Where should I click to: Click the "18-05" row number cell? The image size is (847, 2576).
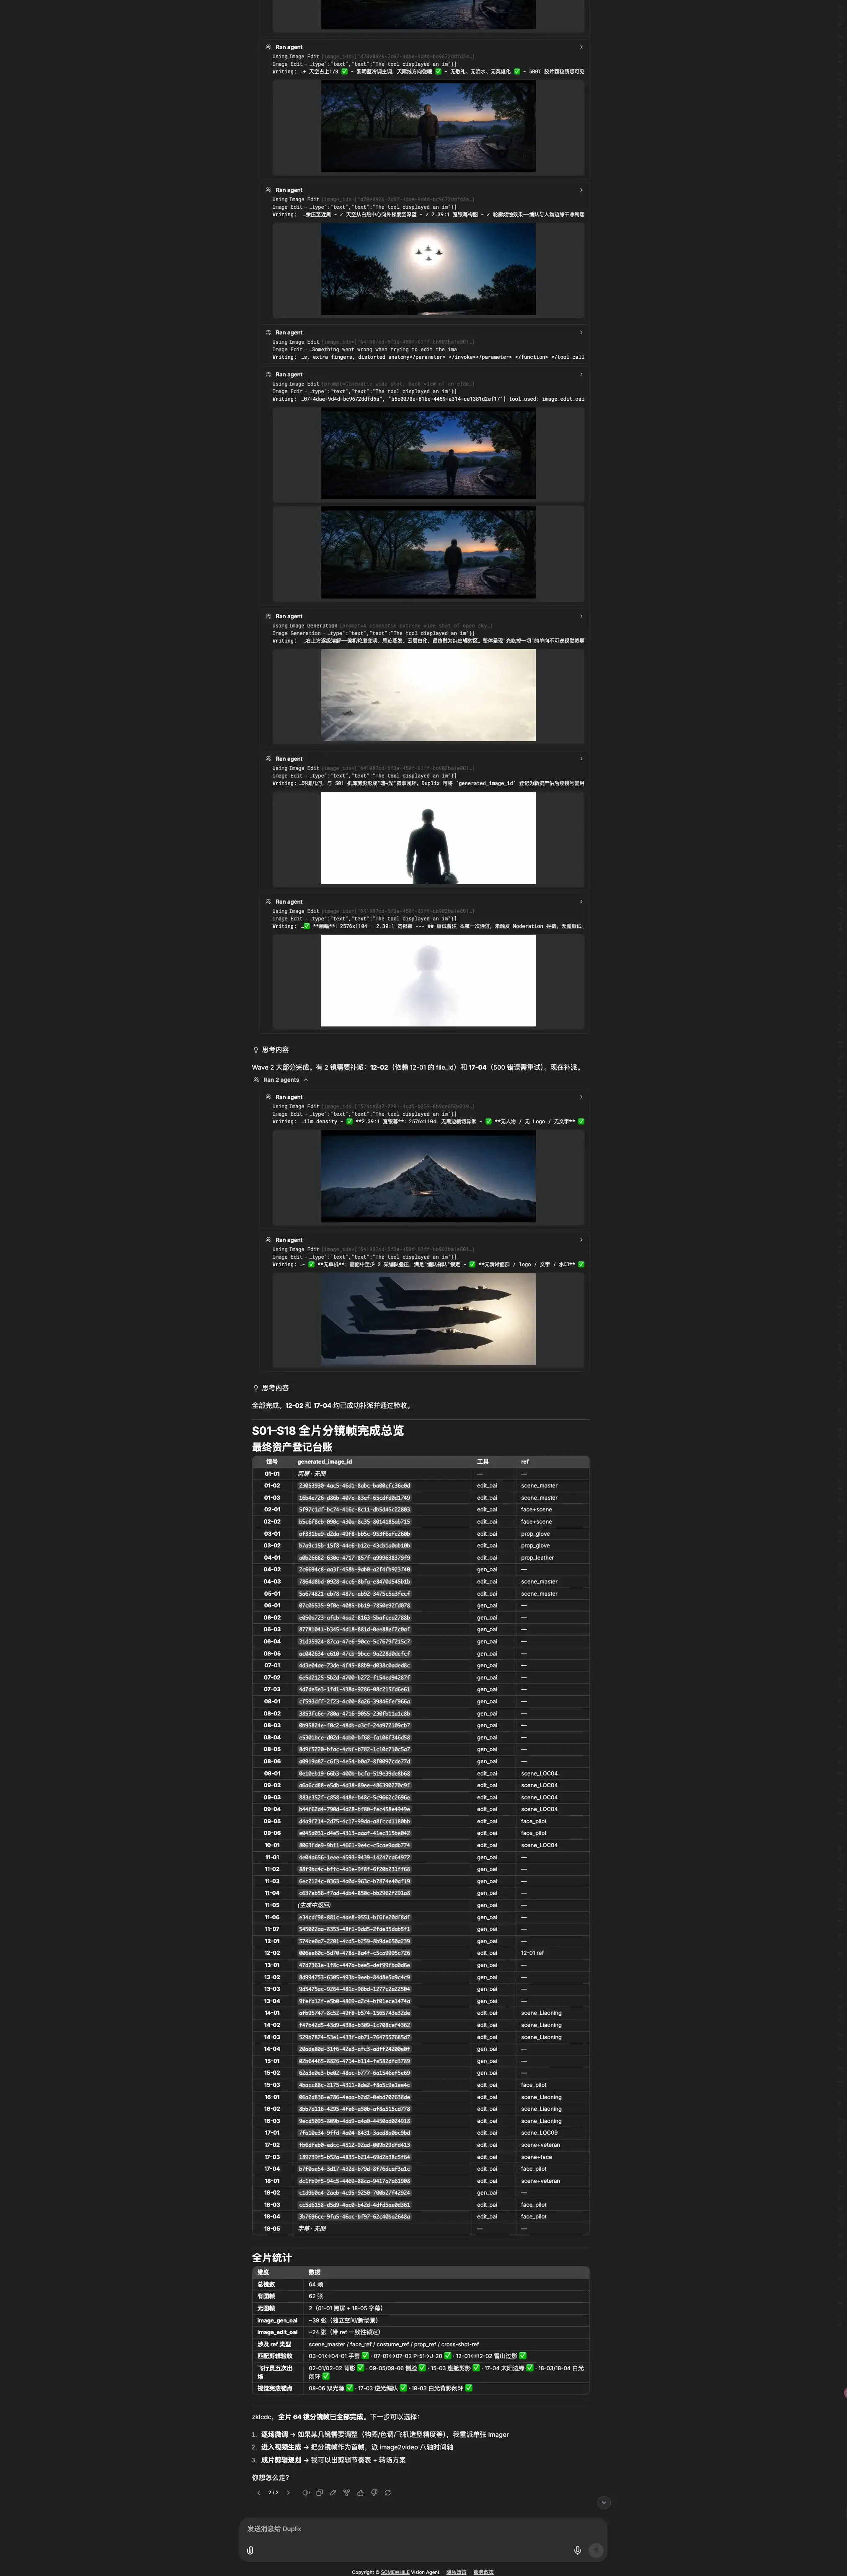tap(272, 2229)
